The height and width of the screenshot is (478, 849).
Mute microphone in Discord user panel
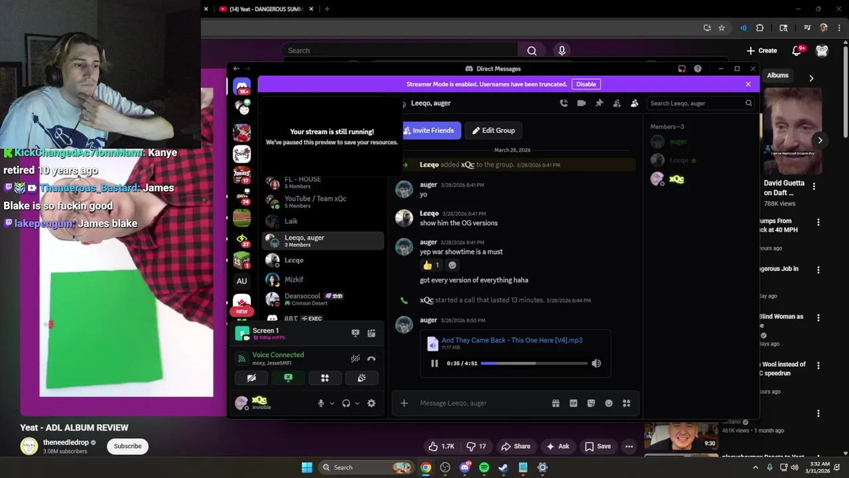pos(321,403)
